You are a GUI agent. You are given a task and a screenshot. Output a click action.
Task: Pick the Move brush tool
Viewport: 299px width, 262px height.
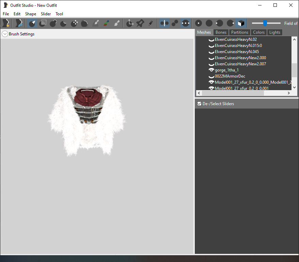(74, 23)
